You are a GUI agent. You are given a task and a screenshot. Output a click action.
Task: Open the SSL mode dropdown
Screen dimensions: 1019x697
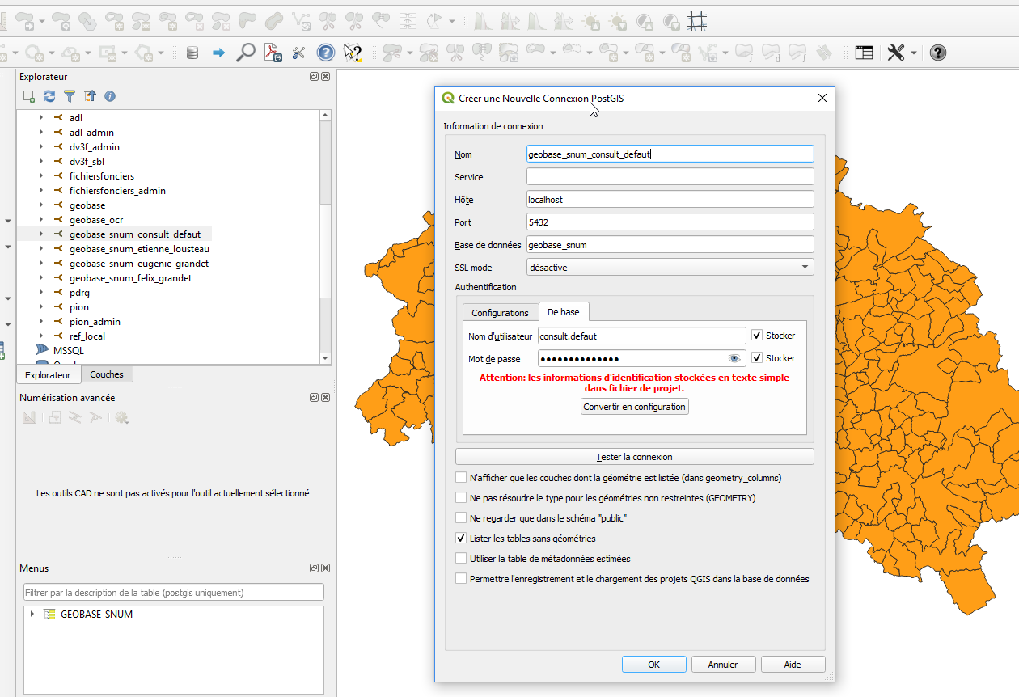click(670, 267)
